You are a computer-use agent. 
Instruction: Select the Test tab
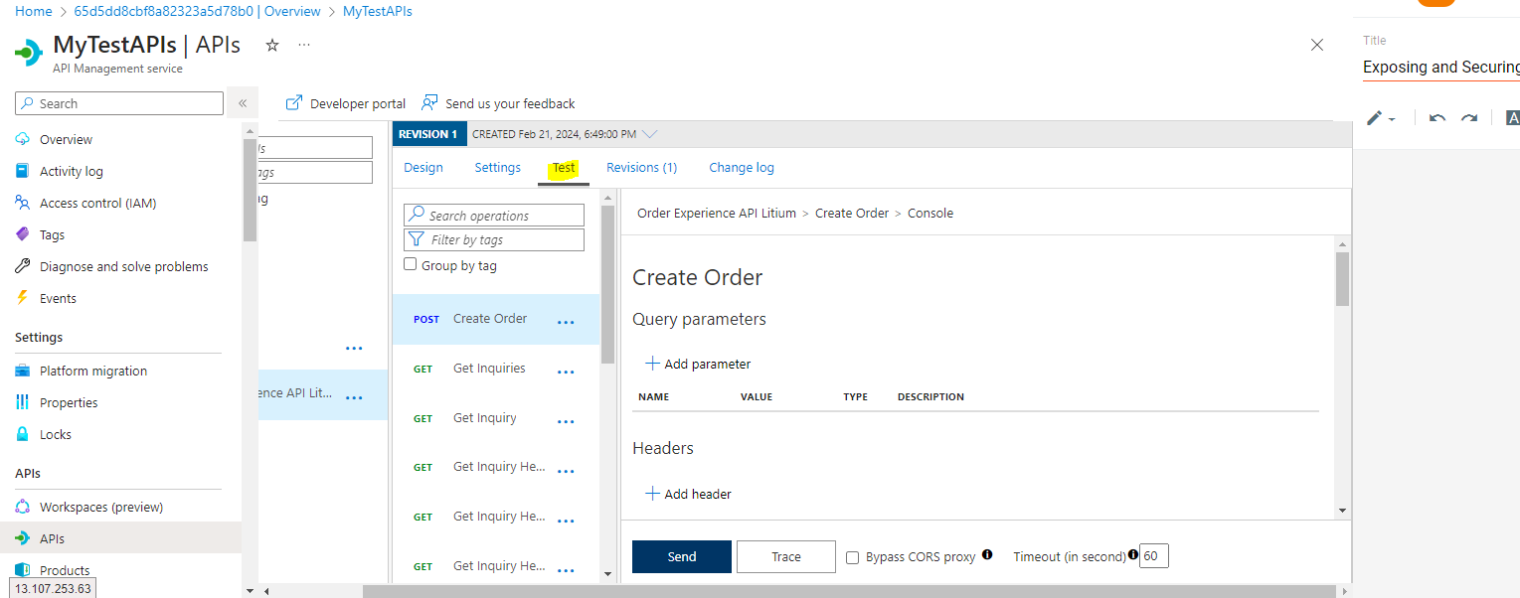[564, 168]
